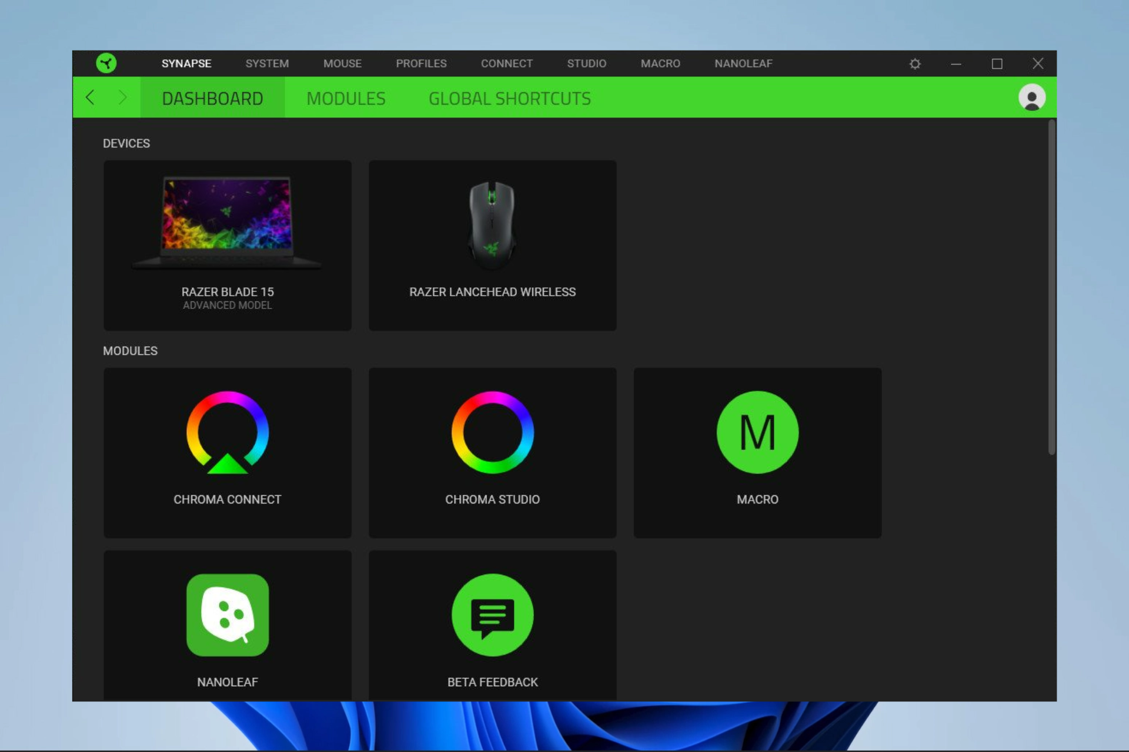Screen dimensions: 1129x752
Task: Select the Razer Lancehead Wireless mouse image
Action: pos(492,226)
